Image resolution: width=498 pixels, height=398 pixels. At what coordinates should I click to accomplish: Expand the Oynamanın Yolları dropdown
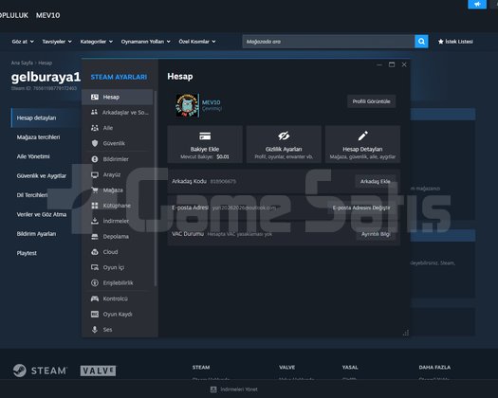[145, 42]
